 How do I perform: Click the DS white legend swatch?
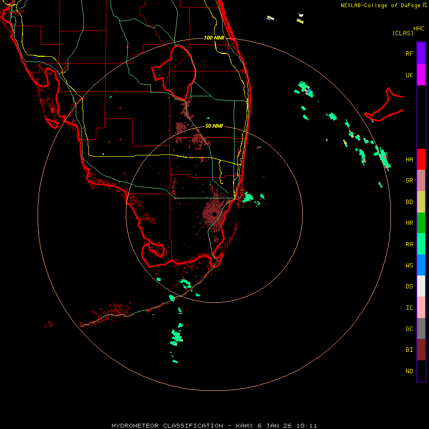tap(421, 286)
